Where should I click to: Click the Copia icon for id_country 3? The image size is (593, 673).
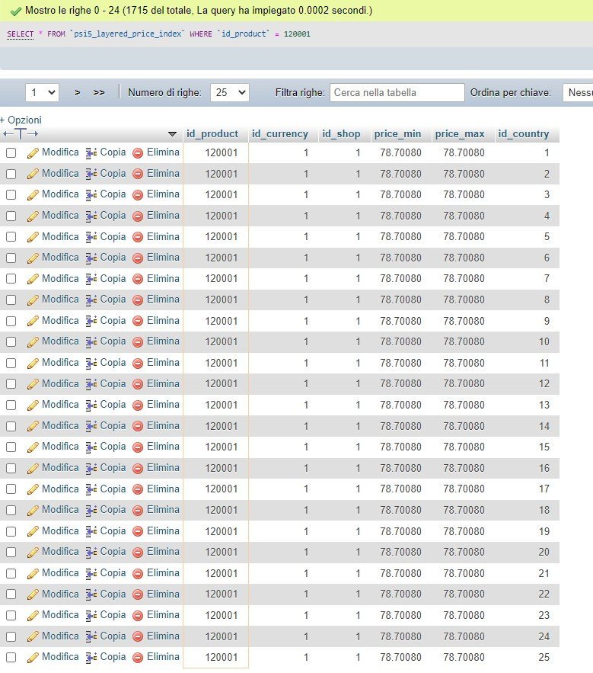pyautogui.click(x=92, y=195)
